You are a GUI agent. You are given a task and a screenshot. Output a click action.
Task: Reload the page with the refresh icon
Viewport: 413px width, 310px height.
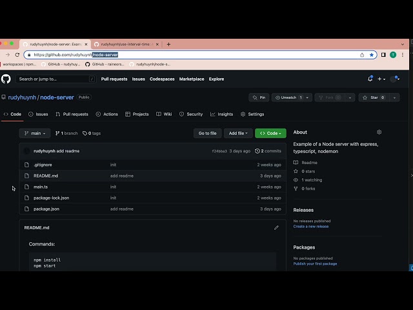[17, 55]
